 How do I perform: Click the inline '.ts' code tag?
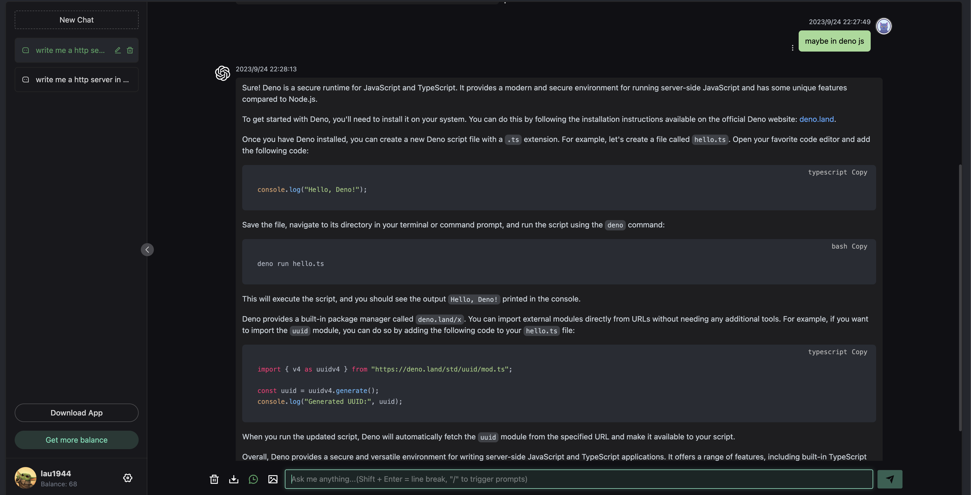click(513, 140)
